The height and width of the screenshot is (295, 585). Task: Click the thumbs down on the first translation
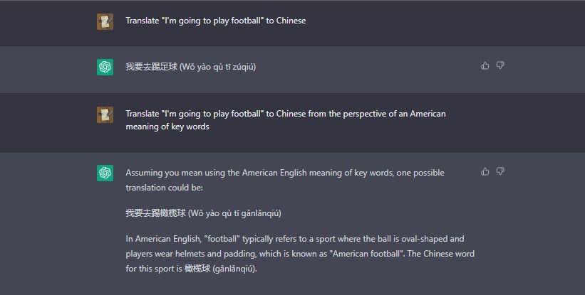(x=500, y=65)
